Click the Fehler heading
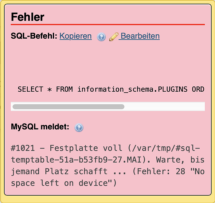 pos(28,17)
